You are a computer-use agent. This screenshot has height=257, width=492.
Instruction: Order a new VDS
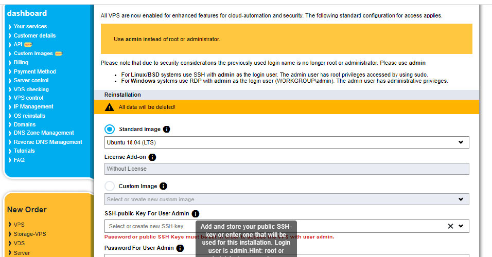(19, 243)
